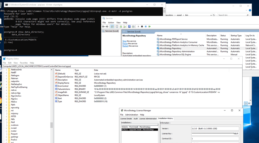Click the Export List toolbar icon
259x143 pixels.
click(x=125, y=26)
